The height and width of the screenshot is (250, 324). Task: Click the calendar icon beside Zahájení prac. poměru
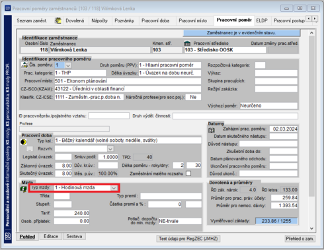click(x=212, y=130)
